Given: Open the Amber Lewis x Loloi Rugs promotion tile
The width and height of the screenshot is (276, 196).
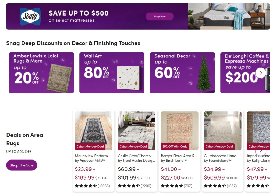Looking at the screenshot, I should point(41,72).
